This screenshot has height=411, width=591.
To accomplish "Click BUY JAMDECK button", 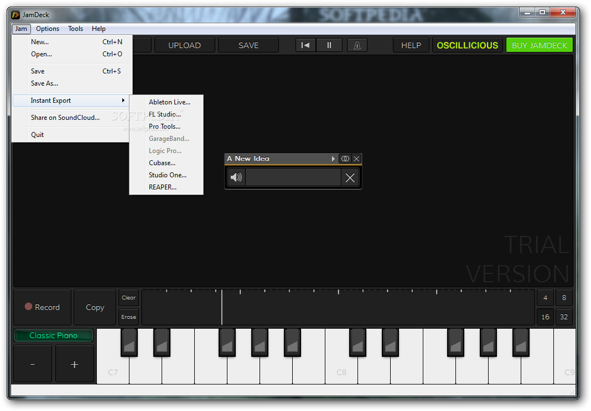I will coord(540,45).
